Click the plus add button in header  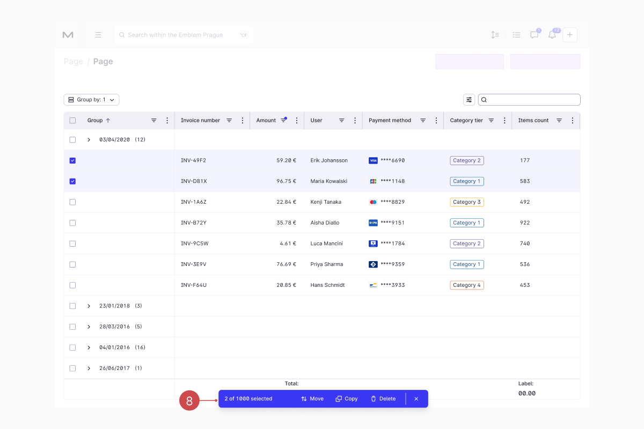pos(570,35)
